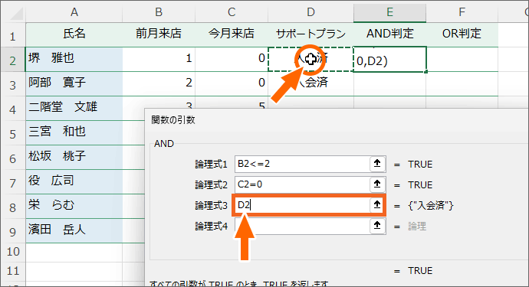Image resolution: width=529 pixels, height=287 pixels.
Task: Select row 9 header
Action: 13,231
